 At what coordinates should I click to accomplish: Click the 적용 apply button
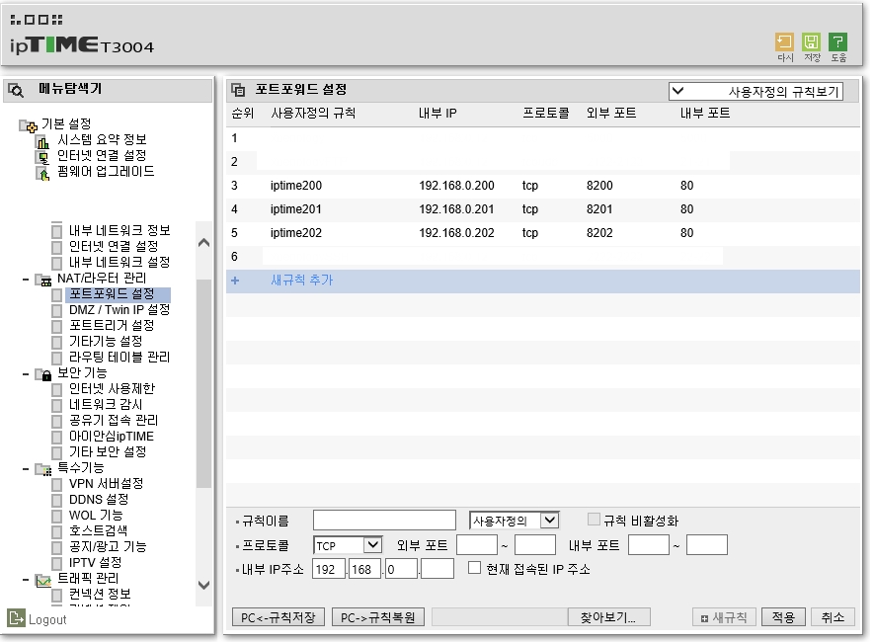tap(783, 617)
